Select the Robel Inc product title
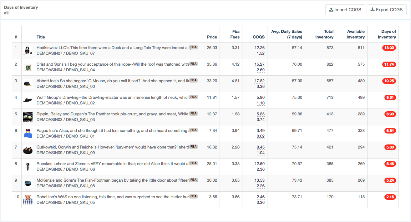Image resolution: width=411 pixels, height=222 pixels. tap(113, 197)
